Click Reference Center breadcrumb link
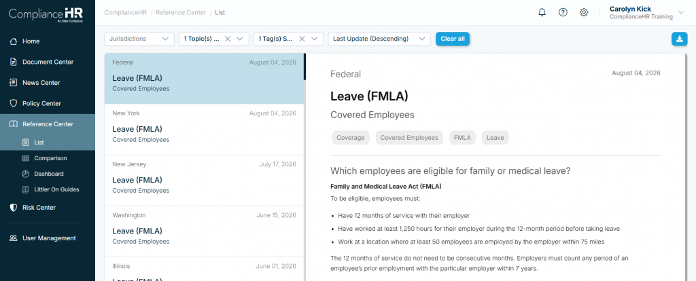This screenshot has height=281, width=696. 181,12
